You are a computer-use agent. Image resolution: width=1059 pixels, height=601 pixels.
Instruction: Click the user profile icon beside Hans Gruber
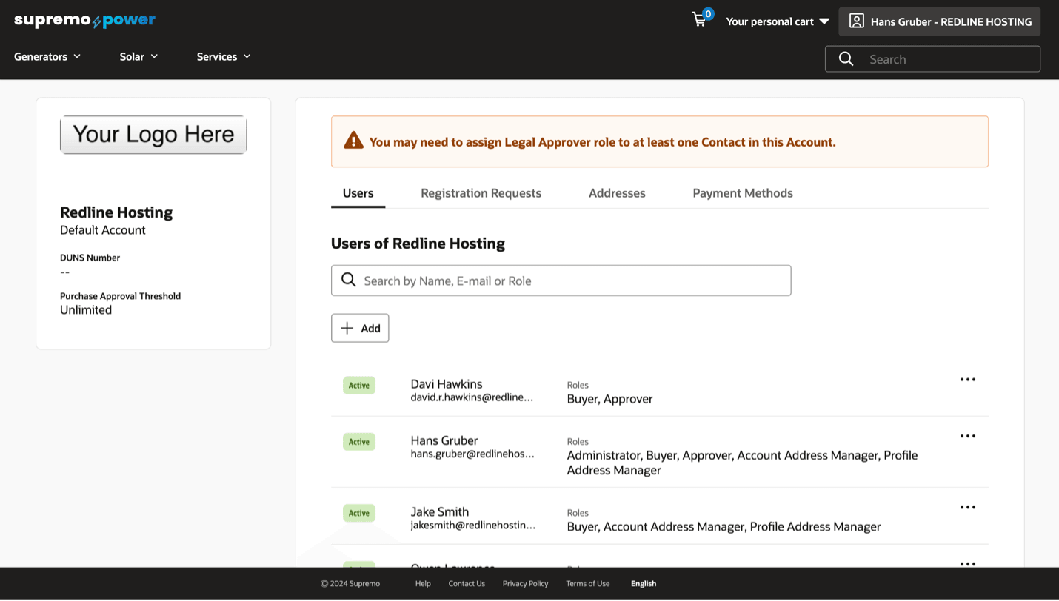click(857, 21)
